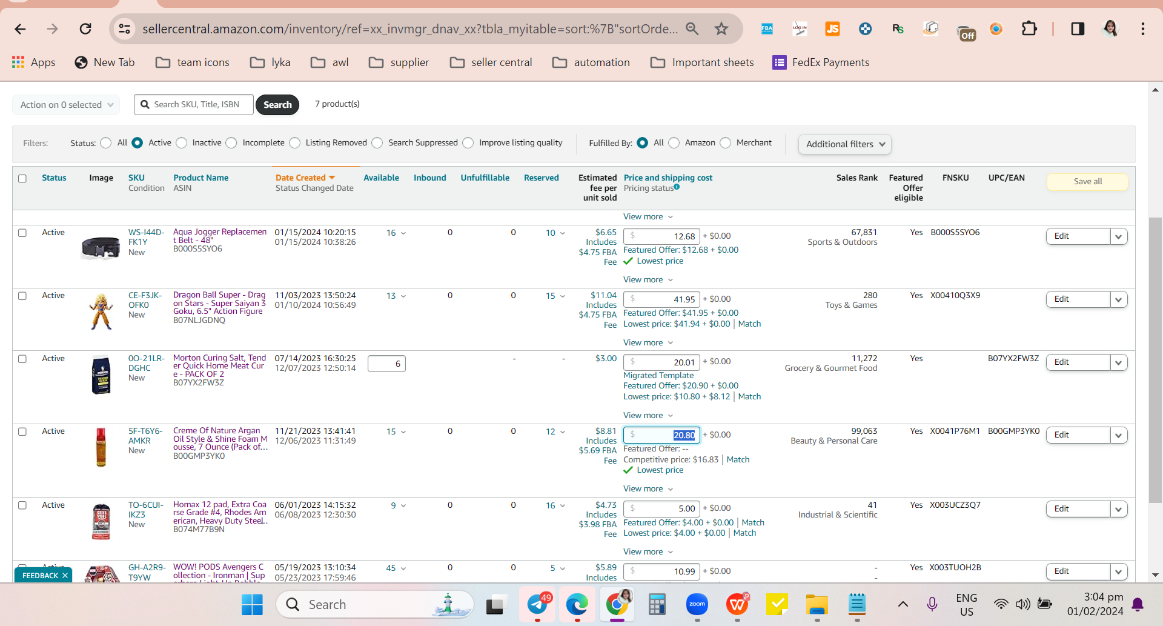Go back to the previous page
This screenshot has width=1163, height=626.
tap(20, 28)
